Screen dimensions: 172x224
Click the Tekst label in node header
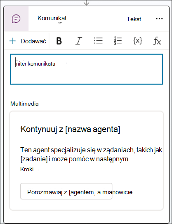click(x=134, y=19)
